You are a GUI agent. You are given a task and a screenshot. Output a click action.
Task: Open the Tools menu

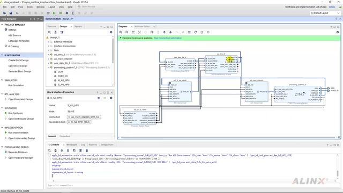tap(30, 7)
